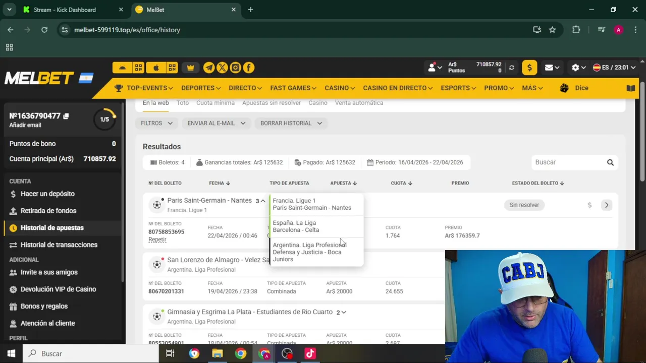The height and width of the screenshot is (363, 646).
Task: Open the Telegram channel icon
Action: pyautogui.click(x=209, y=68)
